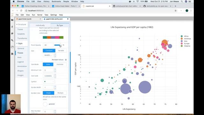Open Annotation style panel

(22, 66)
